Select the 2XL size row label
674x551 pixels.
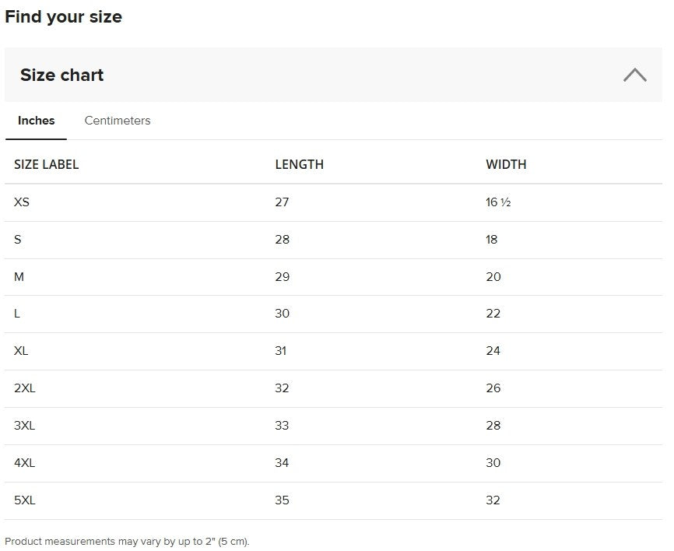24,388
